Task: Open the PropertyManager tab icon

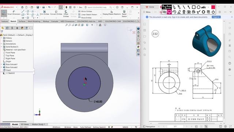Action: (7, 28)
